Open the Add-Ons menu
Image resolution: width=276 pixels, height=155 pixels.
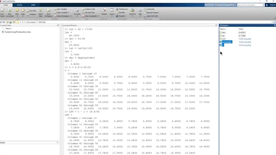pyautogui.click(x=132, y=12)
